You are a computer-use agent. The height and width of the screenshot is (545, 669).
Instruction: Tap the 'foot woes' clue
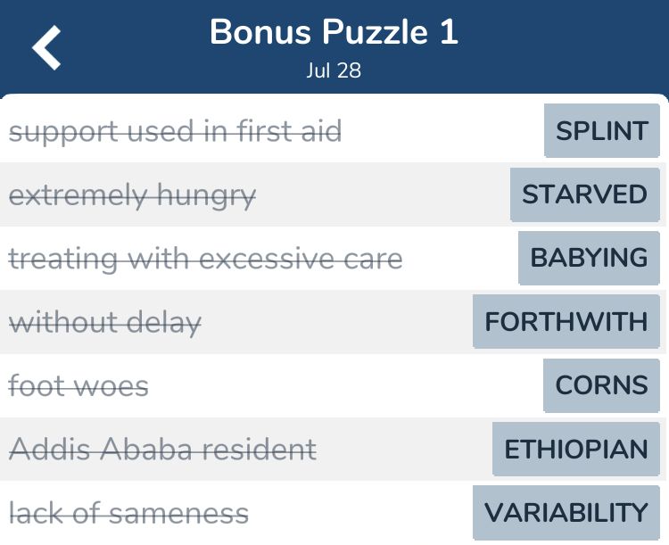[78, 386]
